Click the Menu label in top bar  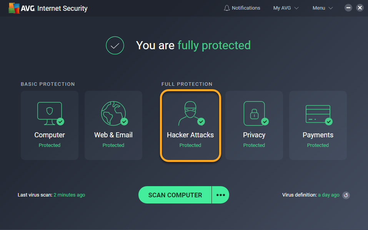(319, 8)
